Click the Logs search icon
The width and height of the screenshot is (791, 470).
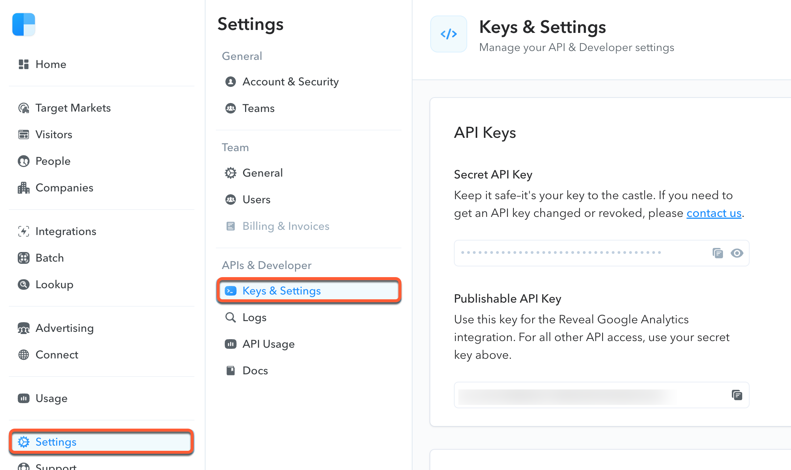(231, 317)
